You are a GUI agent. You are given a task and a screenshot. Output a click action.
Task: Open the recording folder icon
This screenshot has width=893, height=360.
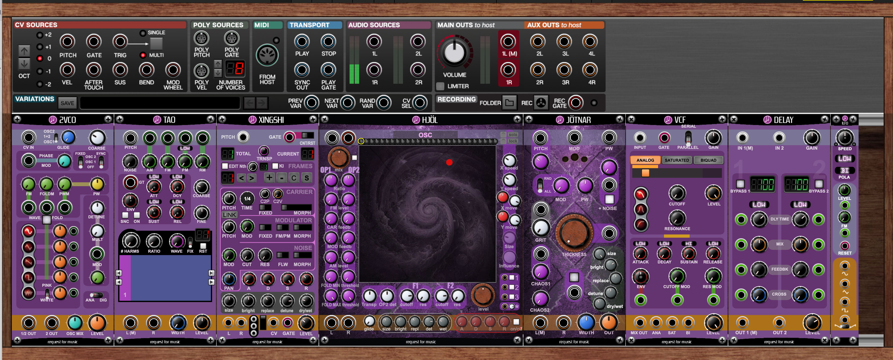(x=509, y=103)
